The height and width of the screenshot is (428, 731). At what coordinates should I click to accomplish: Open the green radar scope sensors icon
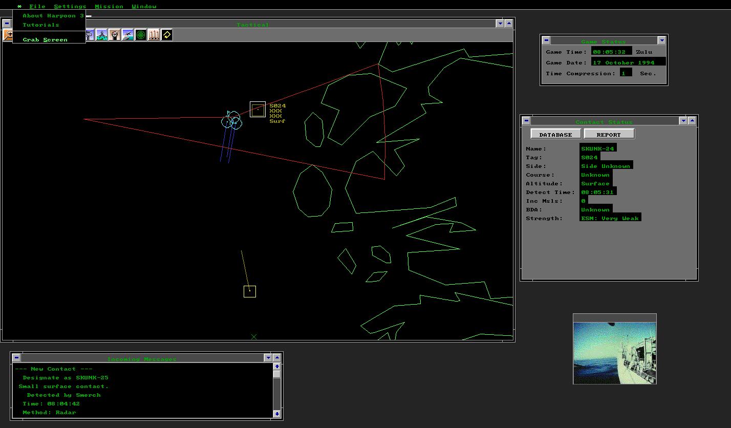click(141, 35)
